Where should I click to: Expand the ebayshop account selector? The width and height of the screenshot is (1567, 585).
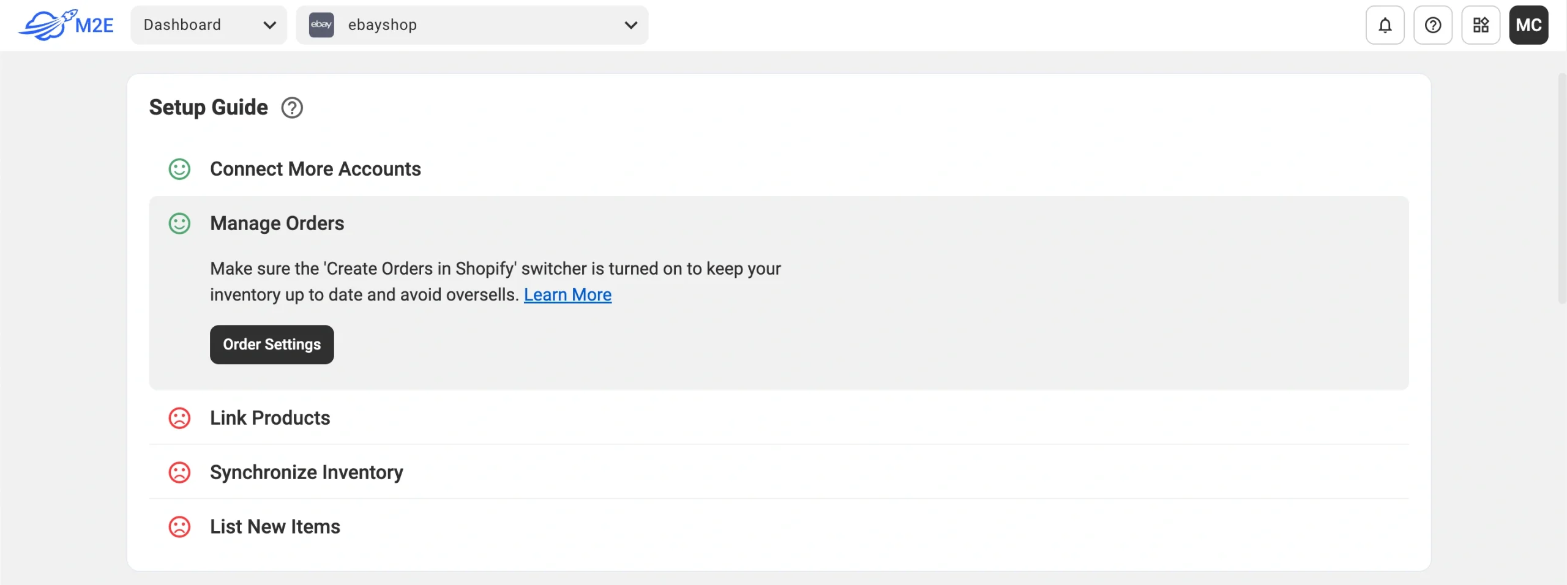point(471,25)
